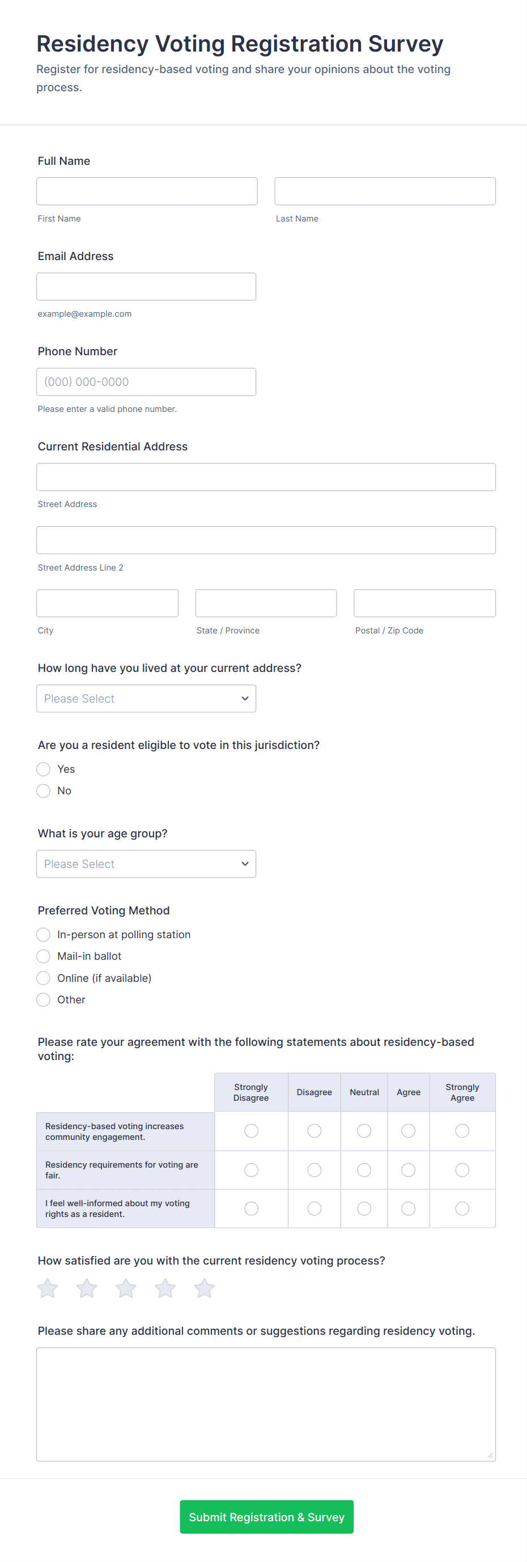Image resolution: width=527 pixels, height=1562 pixels.
Task: Open the time at current address dropdown
Action: [146, 699]
